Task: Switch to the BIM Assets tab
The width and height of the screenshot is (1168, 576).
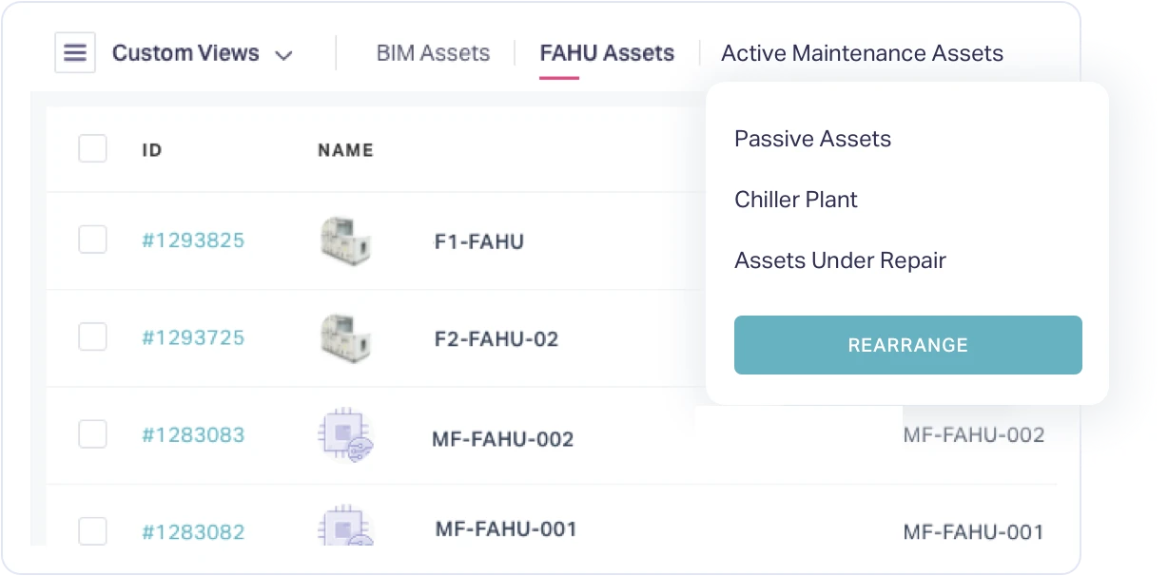Action: (433, 53)
